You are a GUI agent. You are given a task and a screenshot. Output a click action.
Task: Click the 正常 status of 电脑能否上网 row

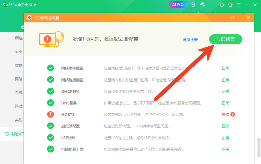point(225,149)
